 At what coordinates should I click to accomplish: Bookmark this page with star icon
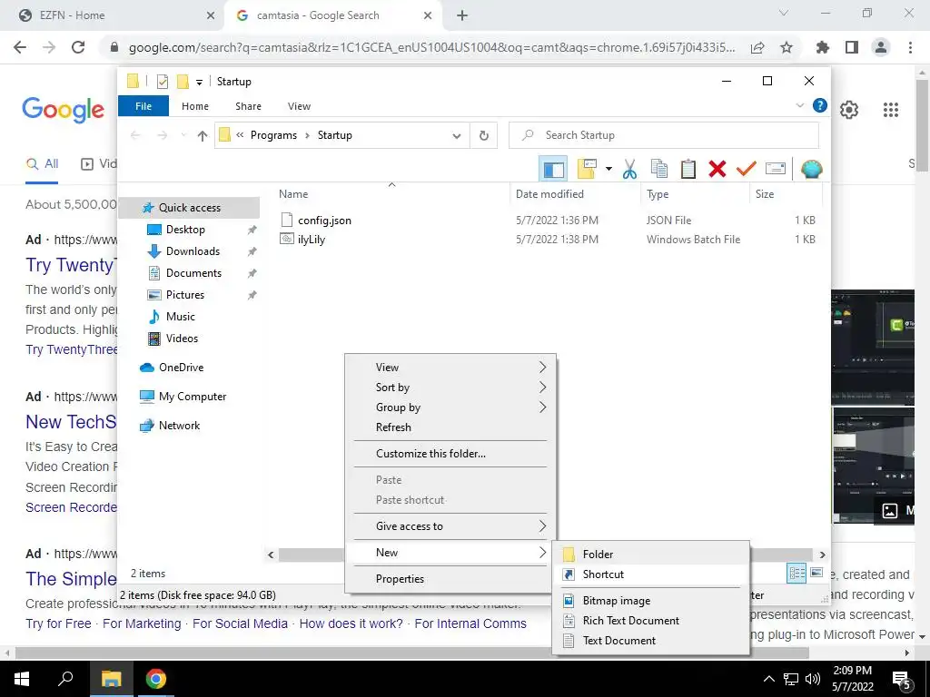coord(787,47)
